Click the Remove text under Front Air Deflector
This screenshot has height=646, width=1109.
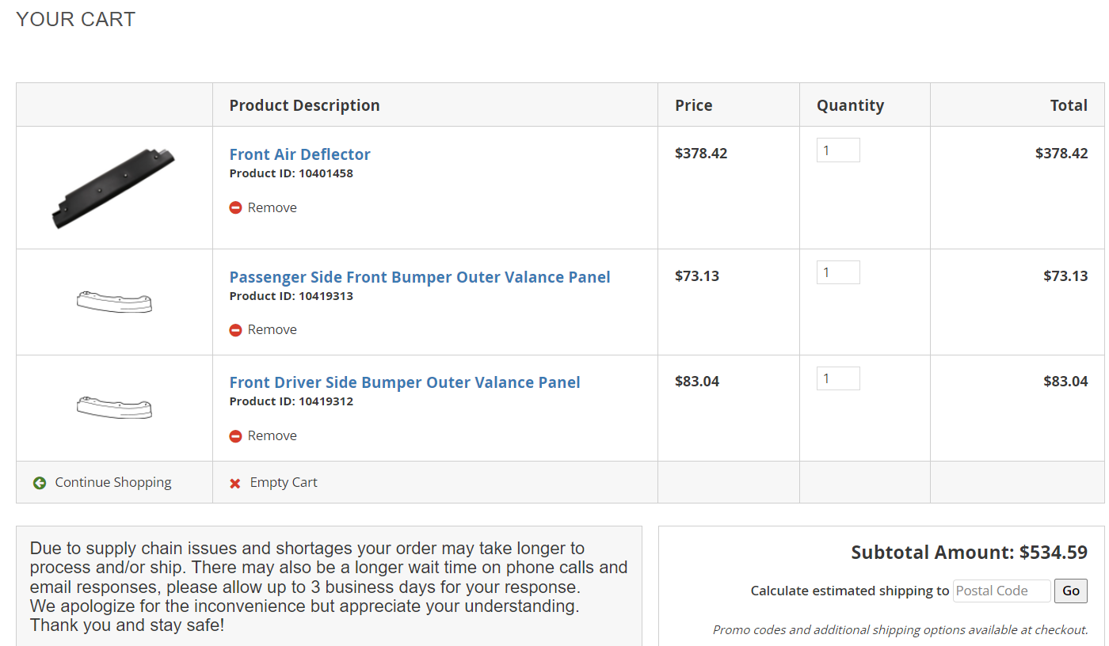(x=272, y=207)
